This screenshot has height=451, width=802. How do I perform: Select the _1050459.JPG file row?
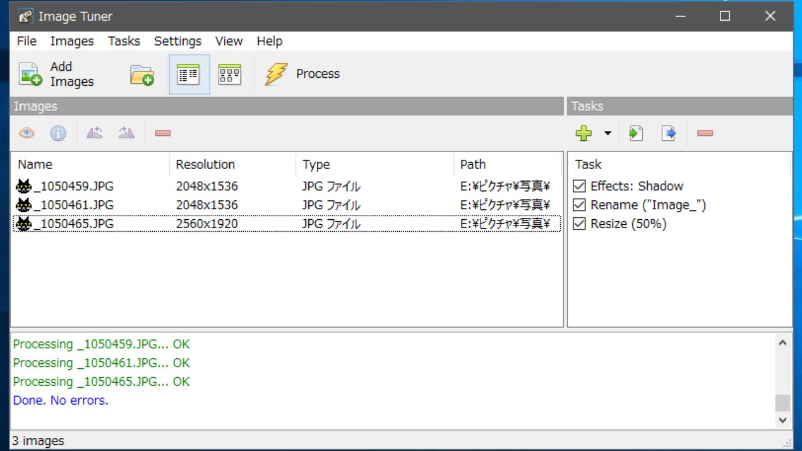point(286,186)
